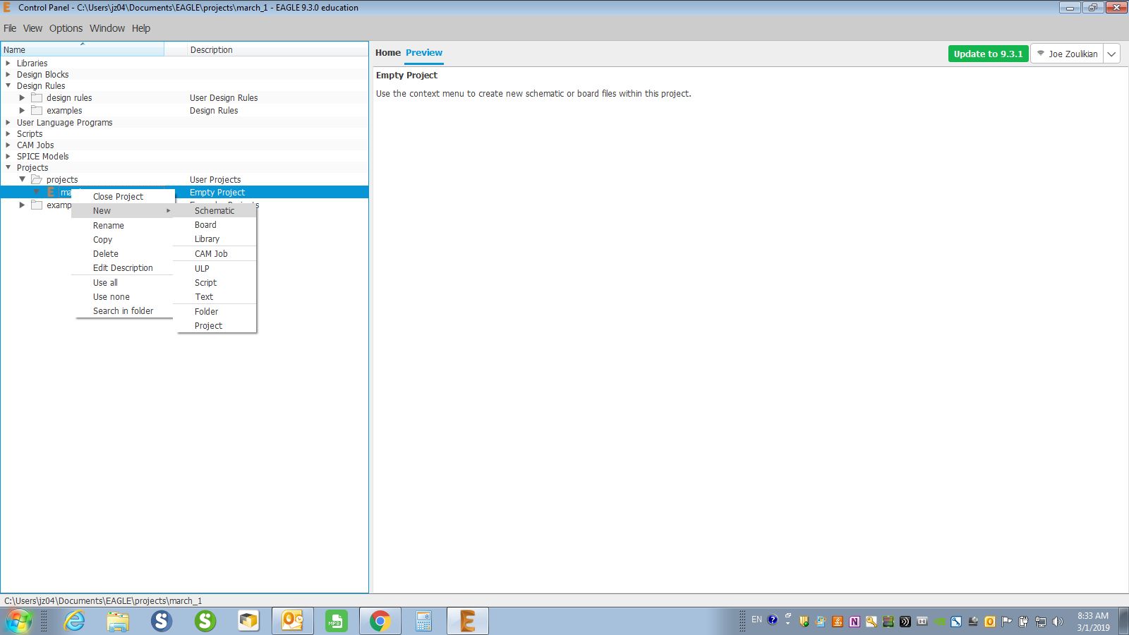Create a new CAM Job from the submenu

click(x=216, y=254)
